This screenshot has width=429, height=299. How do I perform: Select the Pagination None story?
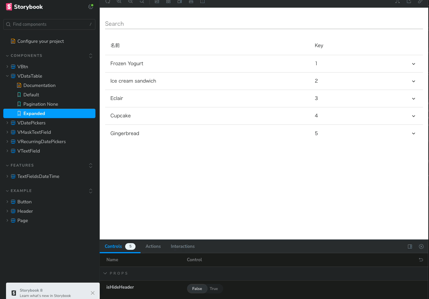coord(40,104)
